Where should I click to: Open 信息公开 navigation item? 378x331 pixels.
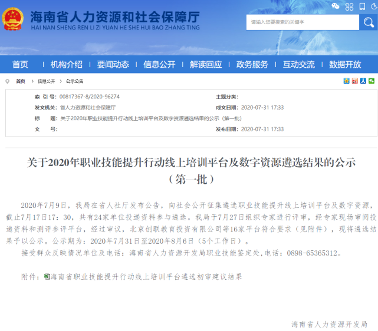tap(159, 65)
